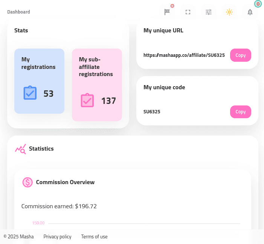
Task: Click the Statistics chart magnifier icon
Action: (20, 149)
